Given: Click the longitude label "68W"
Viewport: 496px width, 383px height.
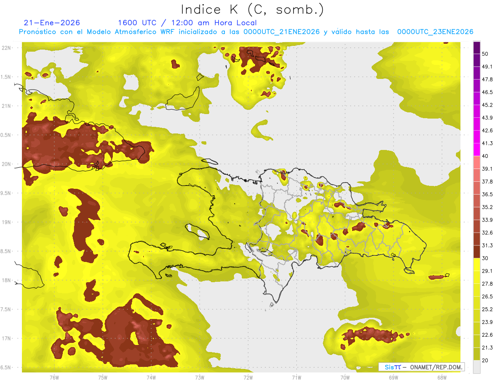Looking at the screenshot, I should coord(442,378).
